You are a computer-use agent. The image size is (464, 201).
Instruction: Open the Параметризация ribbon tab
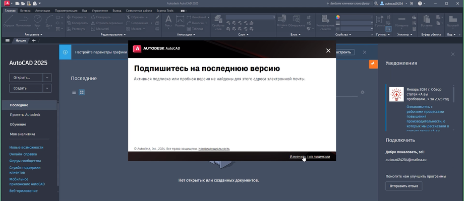[x=66, y=11]
